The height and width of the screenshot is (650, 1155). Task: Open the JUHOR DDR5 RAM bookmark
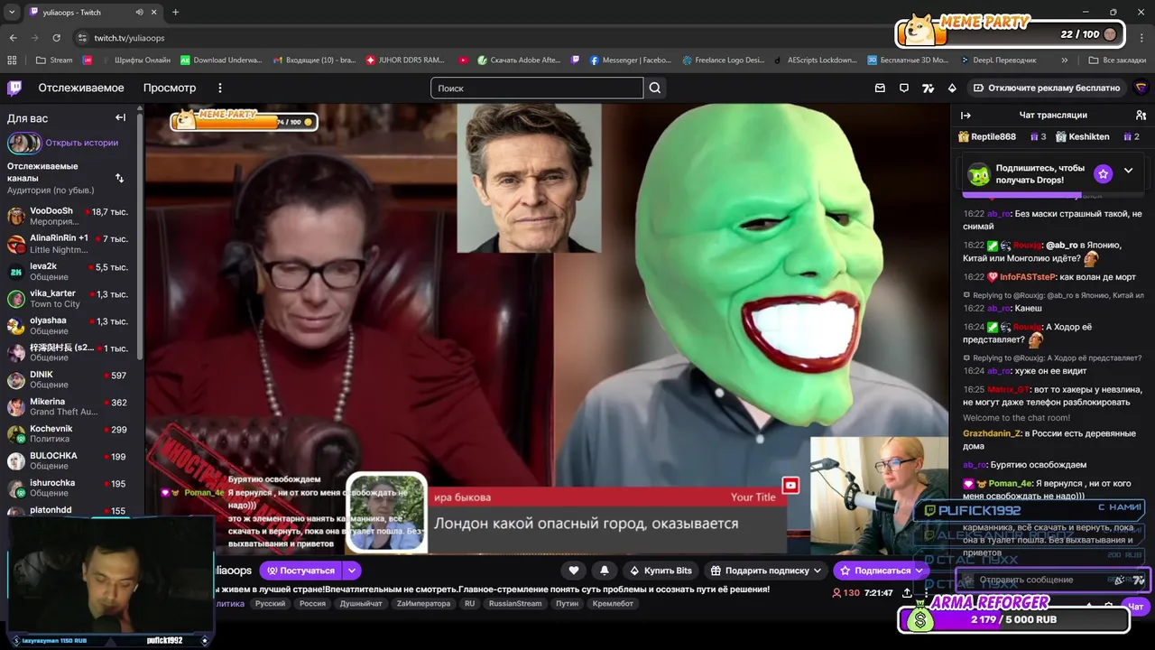405,60
